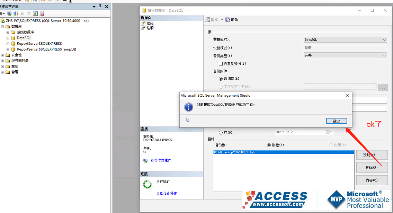This screenshot has width=393, height=213.
Task: Select backup path D:\dbbackup\20220803.bak
Action: click(284, 152)
